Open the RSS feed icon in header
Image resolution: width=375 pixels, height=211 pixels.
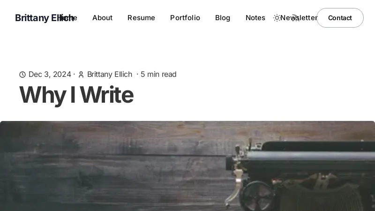coord(296,18)
